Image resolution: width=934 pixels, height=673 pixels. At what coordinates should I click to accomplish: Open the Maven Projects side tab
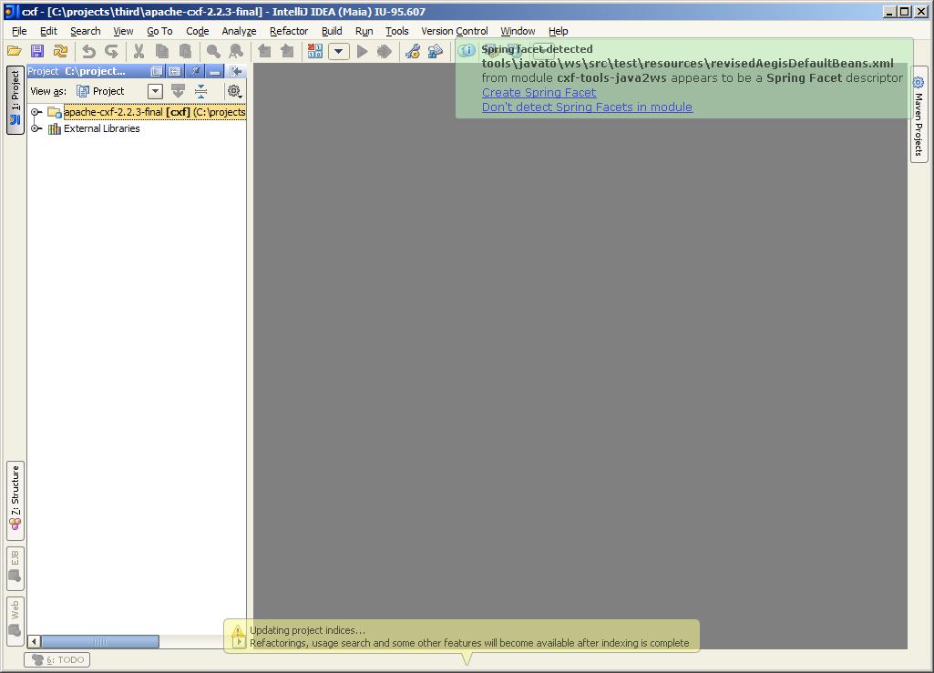pyautogui.click(x=919, y=114)
